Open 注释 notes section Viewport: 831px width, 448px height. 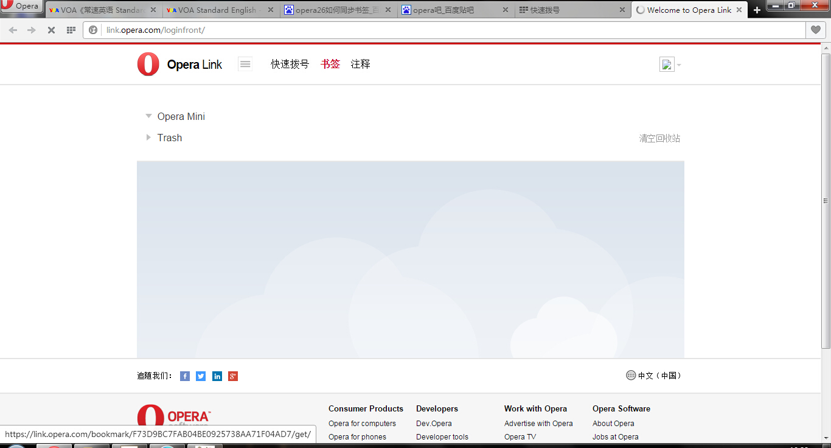coord(360,64)
